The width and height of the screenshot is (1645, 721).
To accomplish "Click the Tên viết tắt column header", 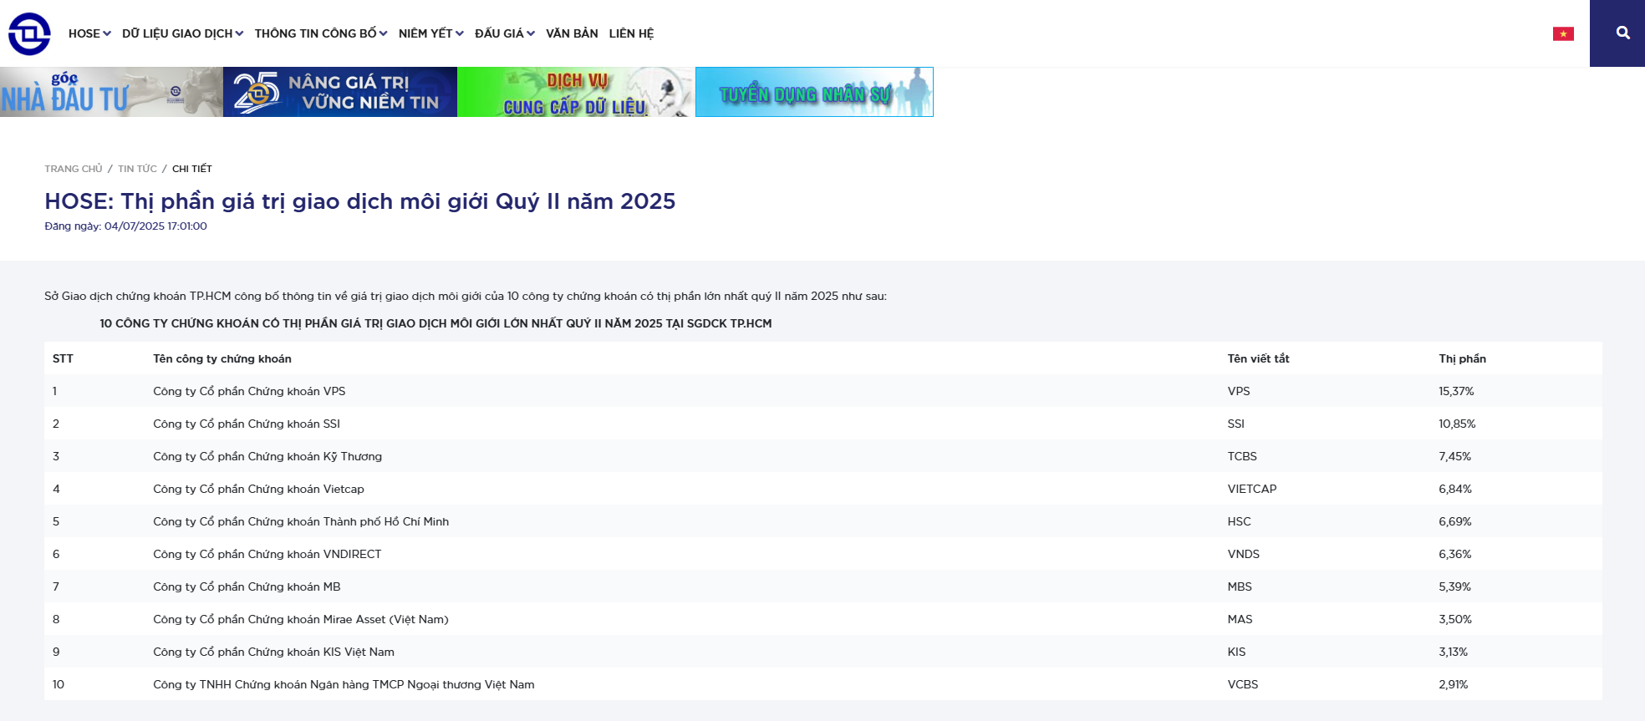I will pyautogui.click(x=1258, y=358).
